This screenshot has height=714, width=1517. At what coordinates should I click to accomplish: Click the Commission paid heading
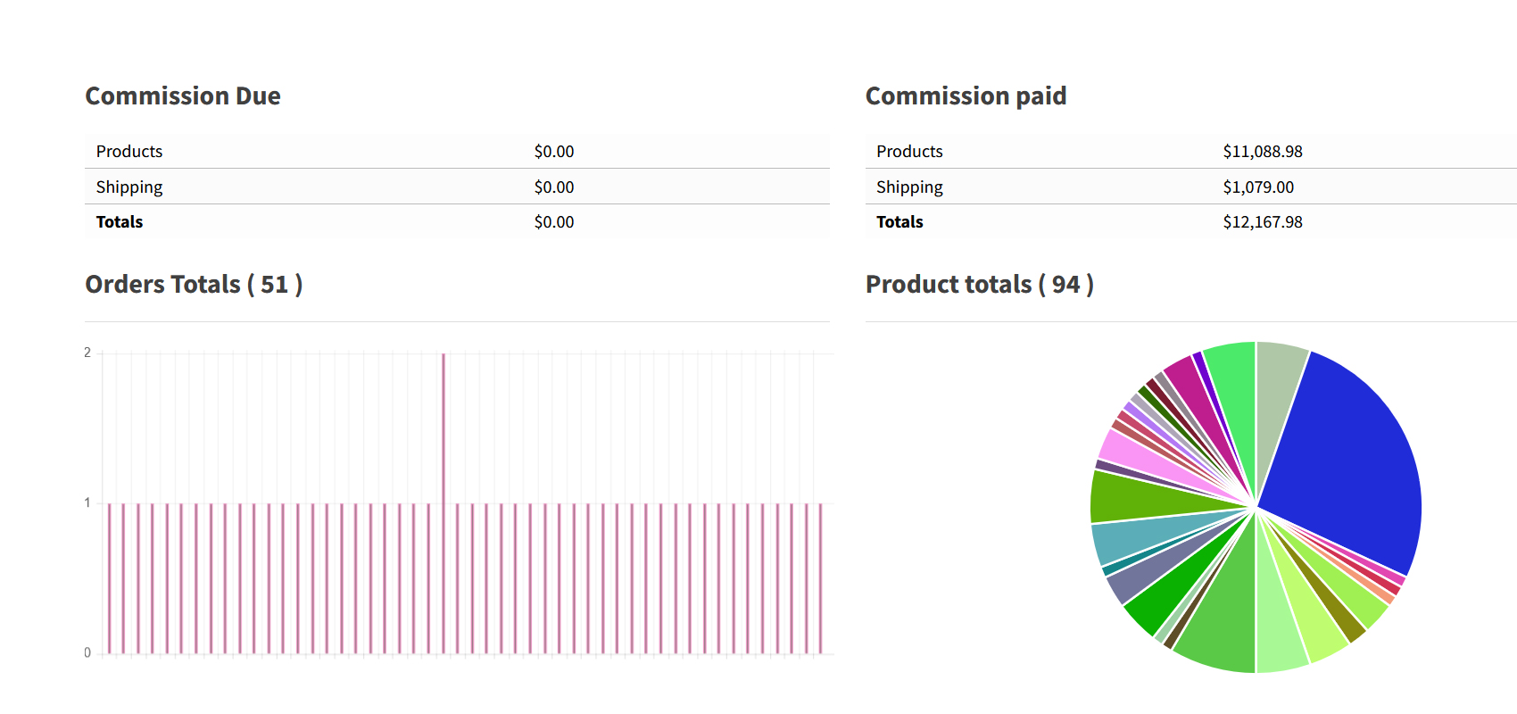tap(966, 96)
